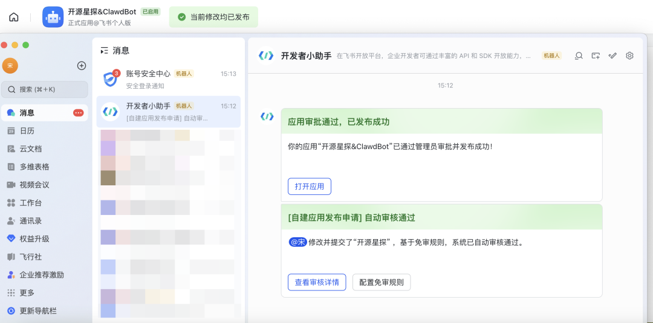653x323 pixels.
Task: Open 消息 in the sidebar
Action: tap(45, 113)
